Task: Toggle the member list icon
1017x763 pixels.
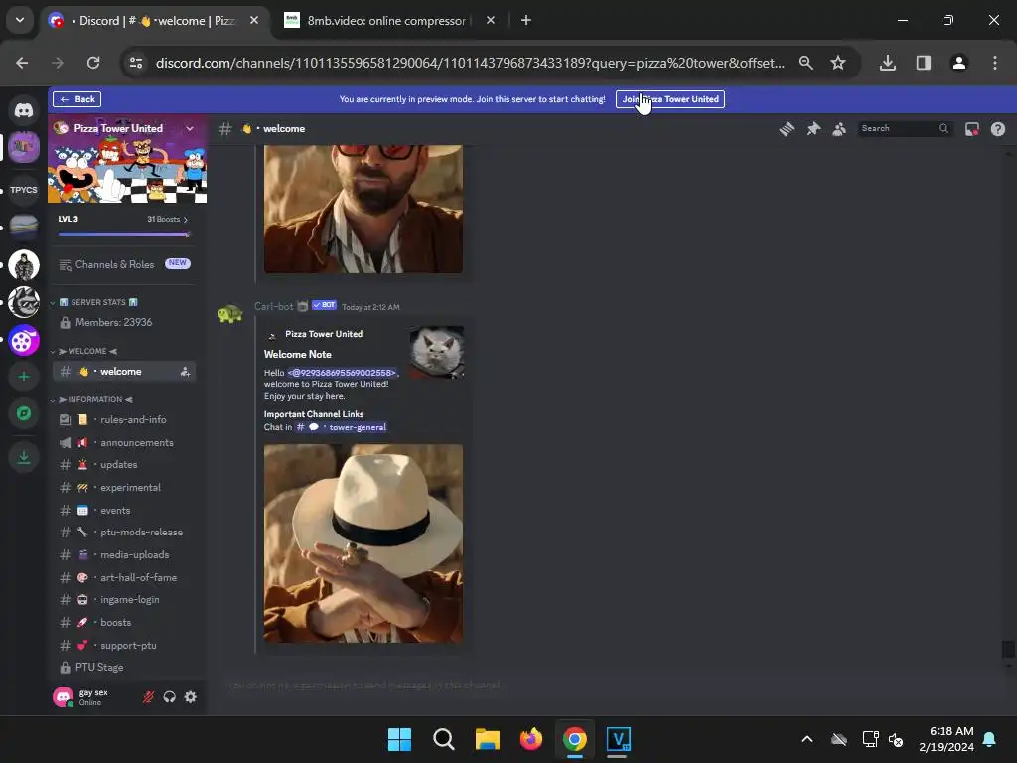Action: 839,129
